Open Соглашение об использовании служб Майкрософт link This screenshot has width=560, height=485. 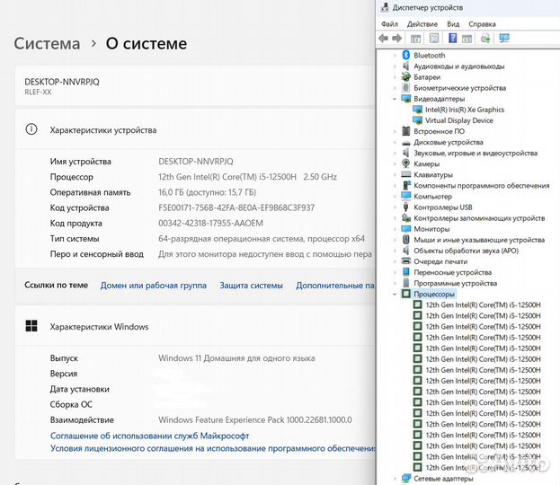[x=149, y=436]
